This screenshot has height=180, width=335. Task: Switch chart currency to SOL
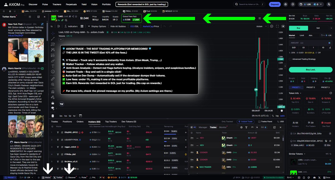[x=136, y=26]
